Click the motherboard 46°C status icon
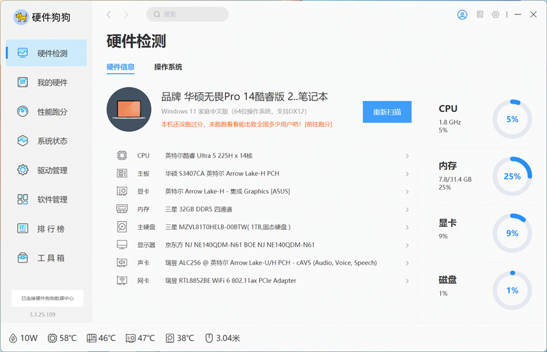This screenshot has height=352, width=547. coord(92,338)
